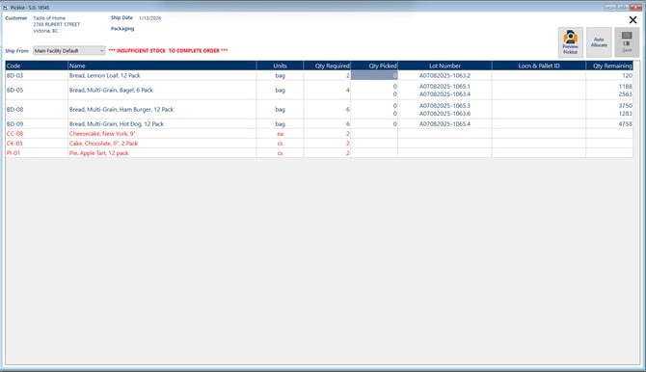Click the Packaging label

point(122,28)
